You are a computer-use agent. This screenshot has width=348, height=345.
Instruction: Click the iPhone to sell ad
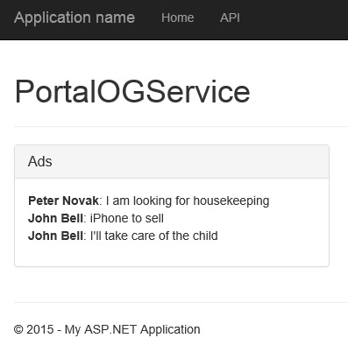pyautogui.click(x=126, y=218)
